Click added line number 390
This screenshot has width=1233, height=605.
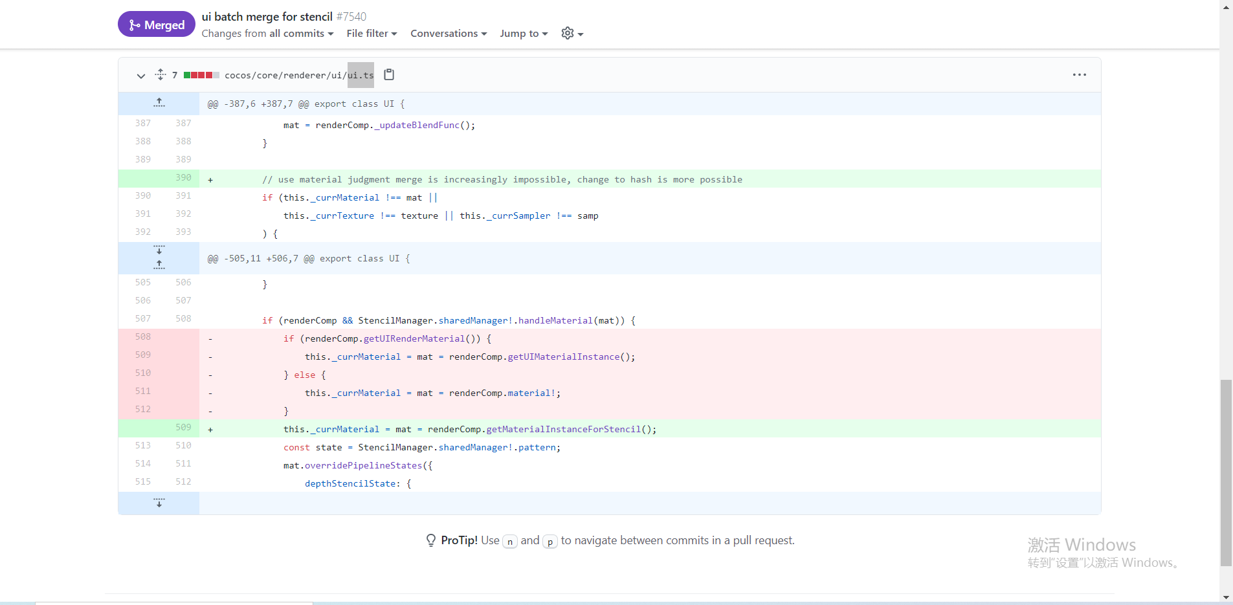[183, 178]
